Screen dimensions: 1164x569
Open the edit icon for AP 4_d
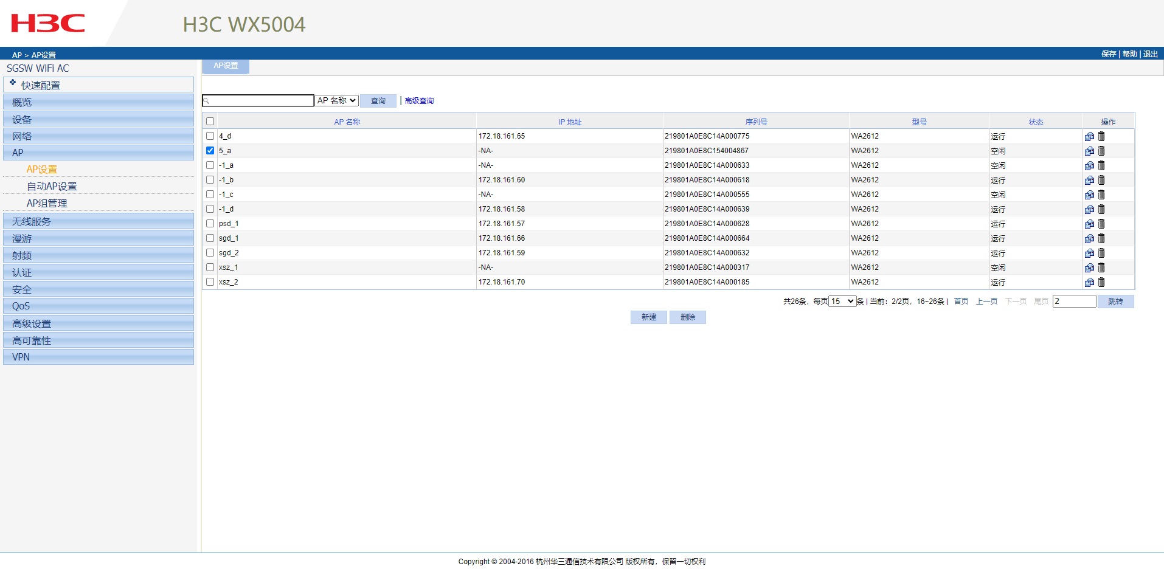pos(1089,136)
